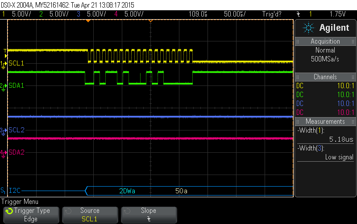Click channel 3 5.00V/ scale readout

(x=96, y=14)
